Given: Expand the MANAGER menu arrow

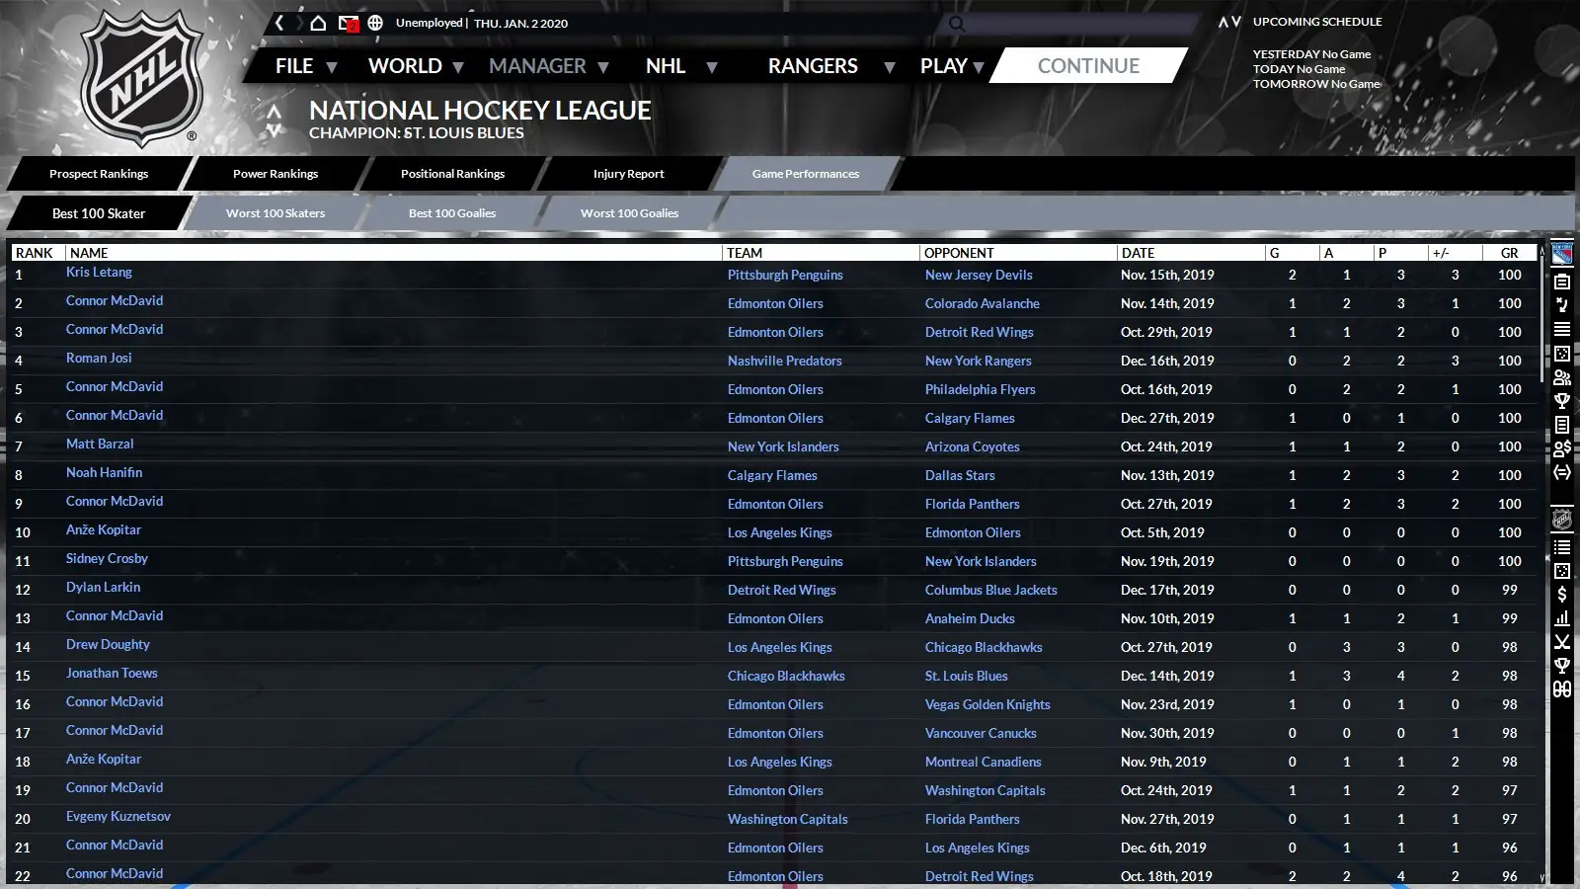Looking at the screenshot, I should [x=603, y=67].
